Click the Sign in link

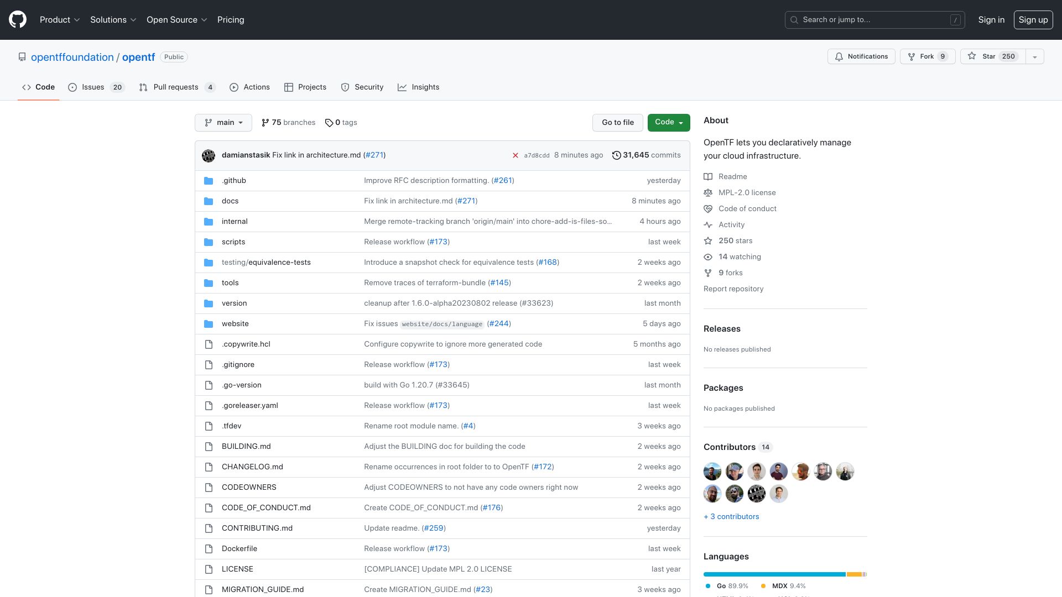click(x=991, y=20)
